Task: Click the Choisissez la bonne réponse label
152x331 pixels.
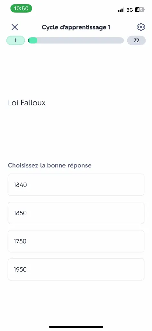Action: pyautogui.click(x=49, y=165)
